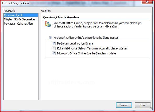The image size is (155, 112).
Task: Toggle Microsoft Office Online özel bağlantılarını göster checkbox
Action: [x=54, y=53]
